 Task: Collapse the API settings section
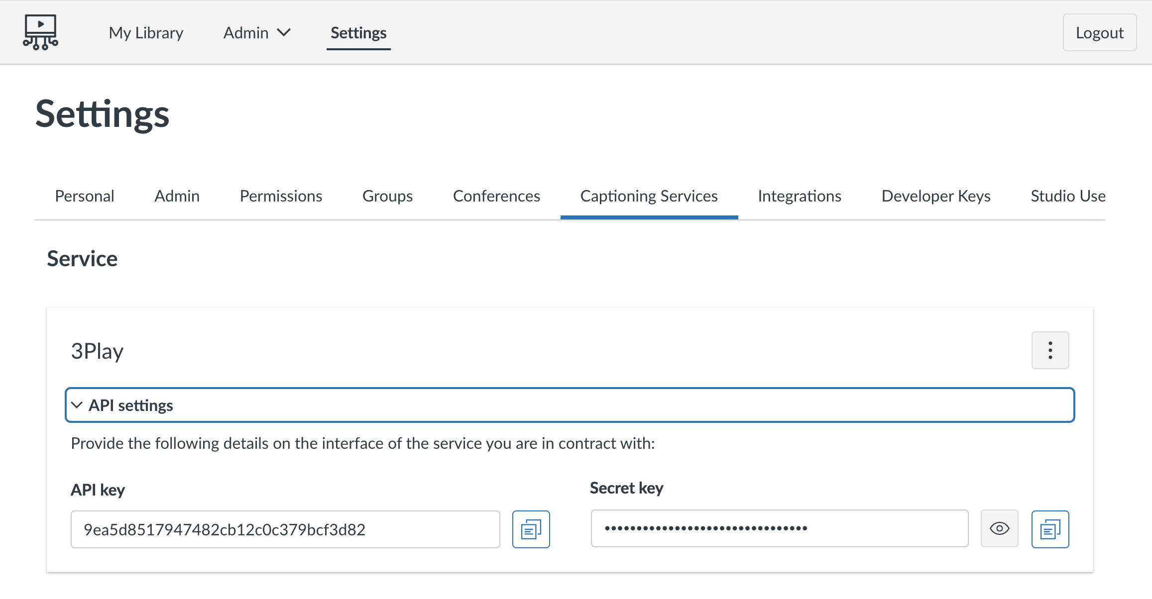pyautogui.click(x=570, y=405)
